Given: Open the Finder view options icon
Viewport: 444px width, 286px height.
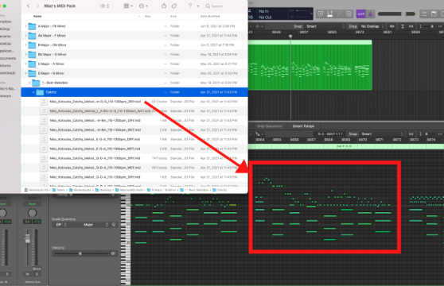Looking at the screenshot, I should 104,6.
